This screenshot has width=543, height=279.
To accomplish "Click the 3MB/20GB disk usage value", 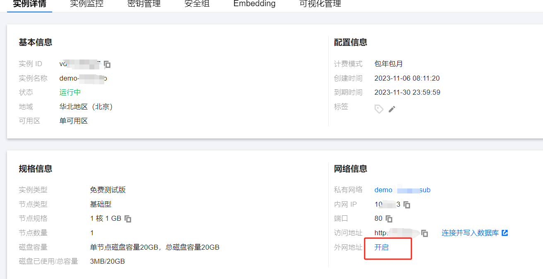I will click(x=107, y=261).
